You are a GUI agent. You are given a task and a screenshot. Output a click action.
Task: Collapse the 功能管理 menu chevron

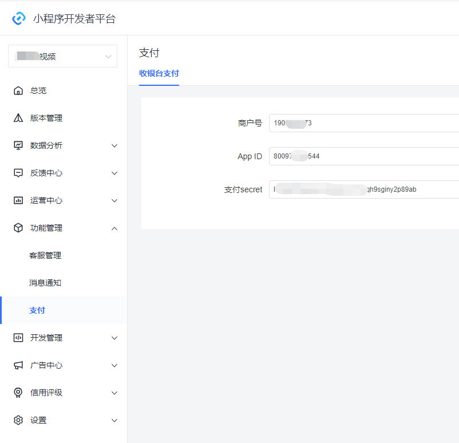[x=114, y=228]
